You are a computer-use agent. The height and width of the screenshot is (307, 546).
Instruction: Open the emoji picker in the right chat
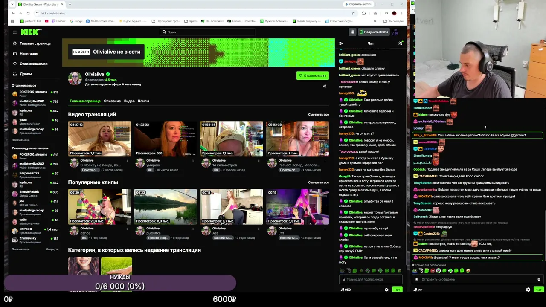click(539, 279)
